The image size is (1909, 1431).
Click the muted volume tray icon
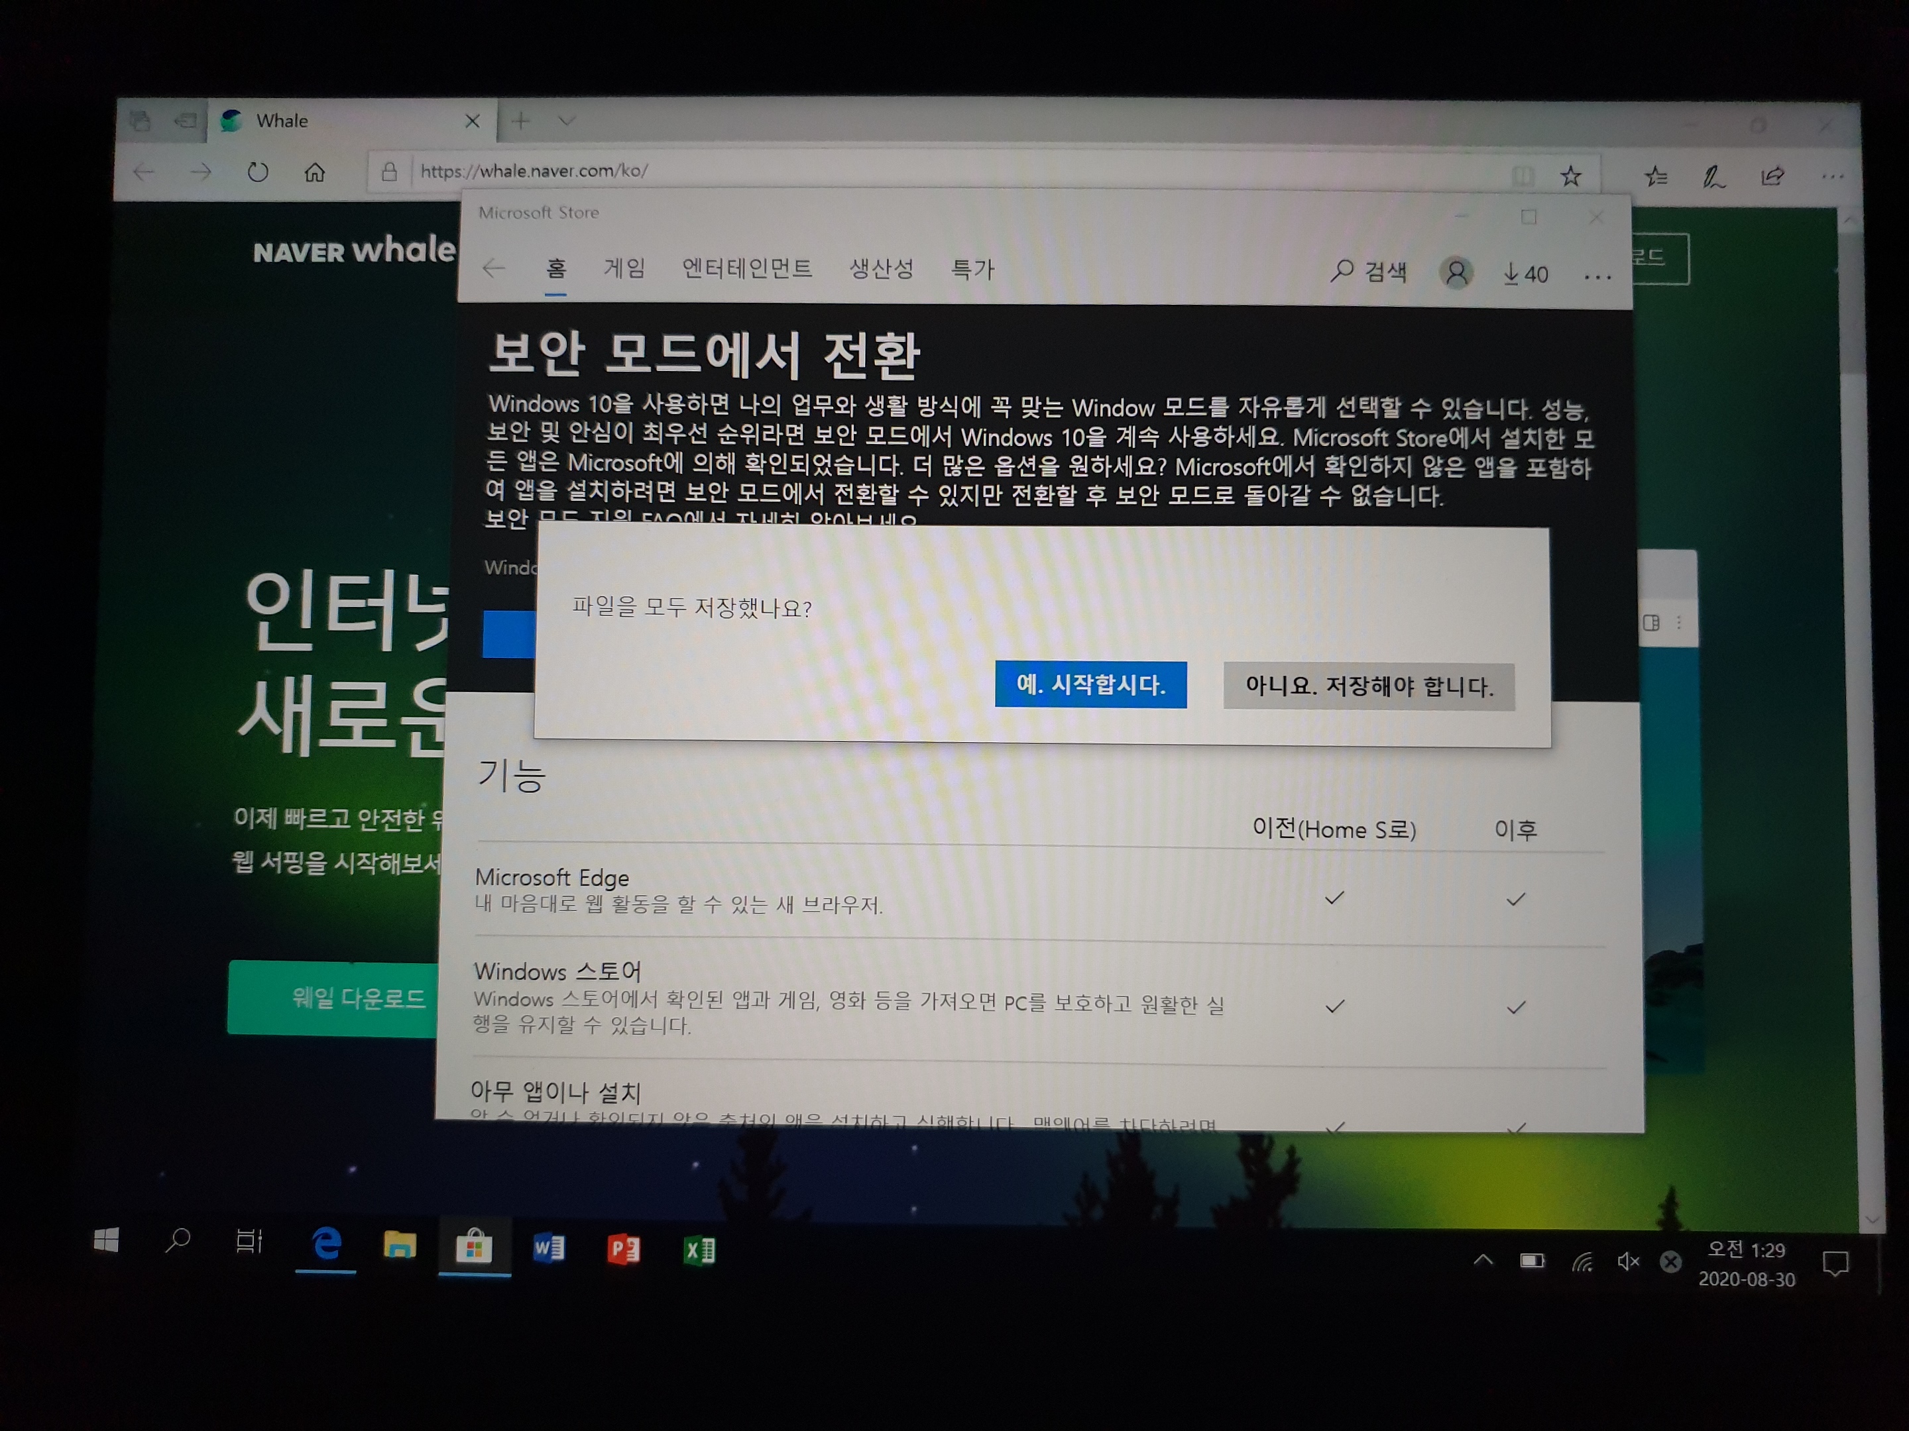click(1628, 1262)
